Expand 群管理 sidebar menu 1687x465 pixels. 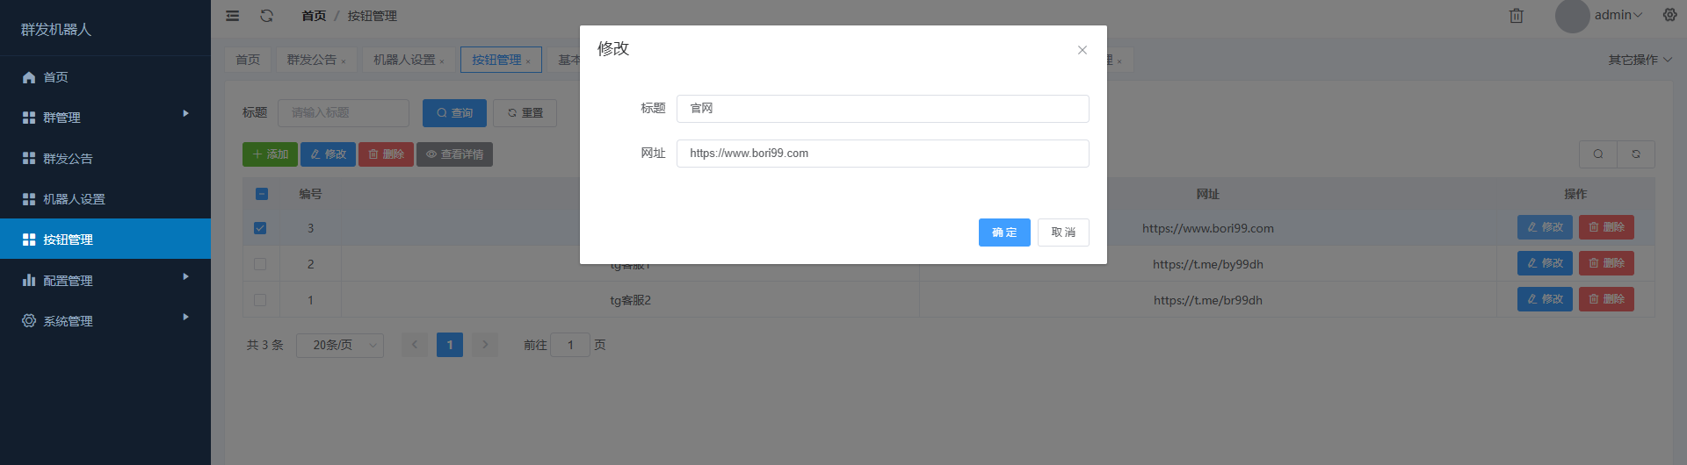[105, 118]
